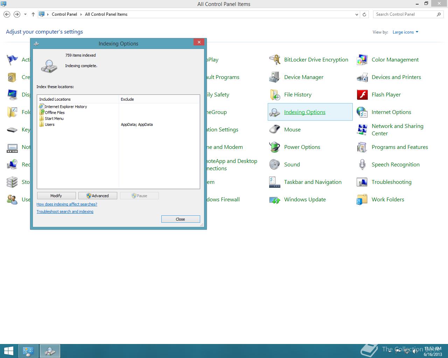Click the Keyboard icon
This screenshot has height=358, width=448.
click(12, 130)
